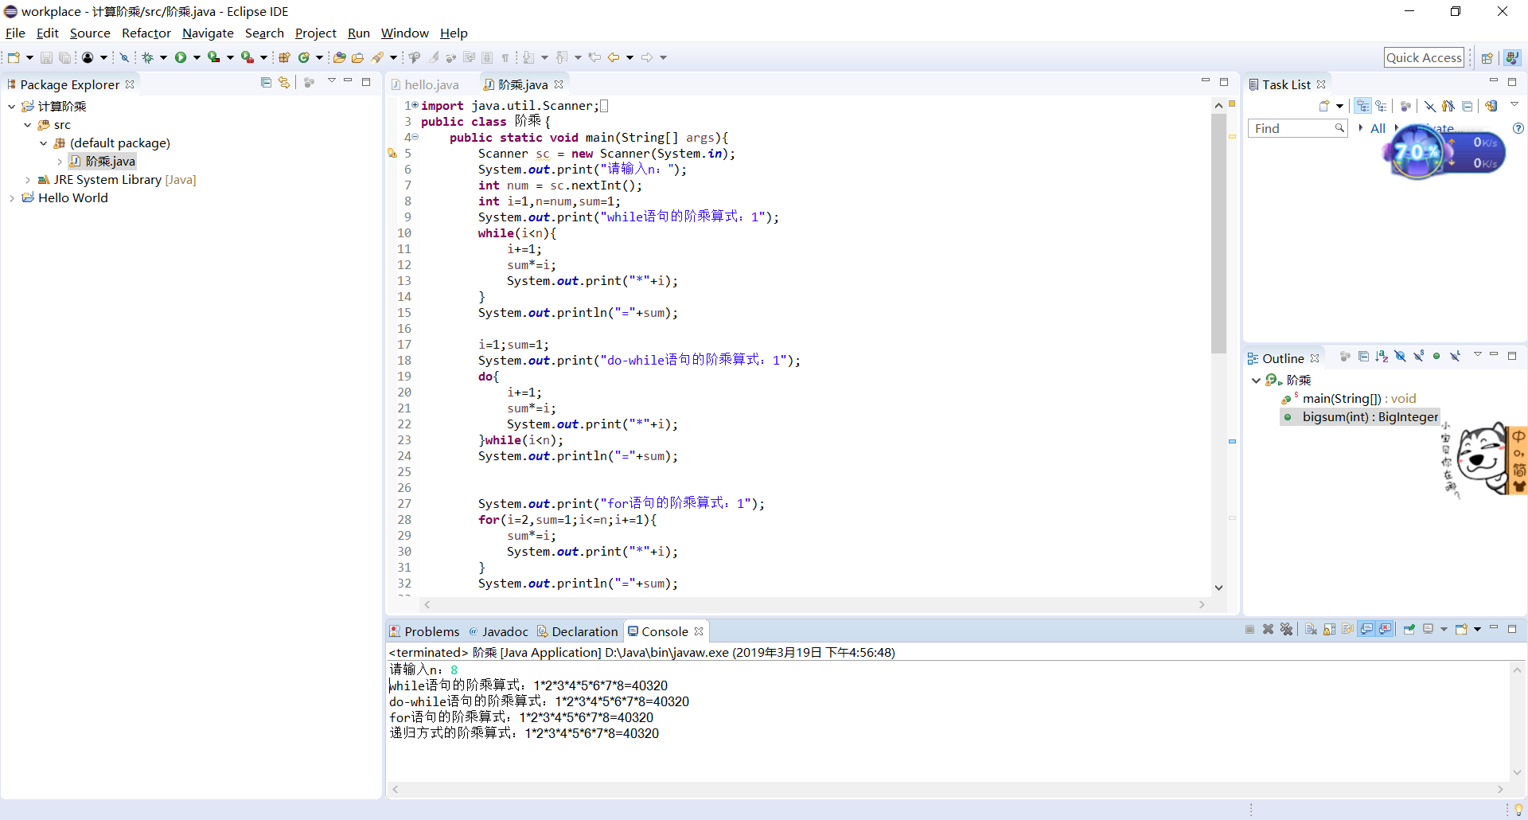Click the Next Annotation icon
The image size is (1528, 820).
coord(528,57)
